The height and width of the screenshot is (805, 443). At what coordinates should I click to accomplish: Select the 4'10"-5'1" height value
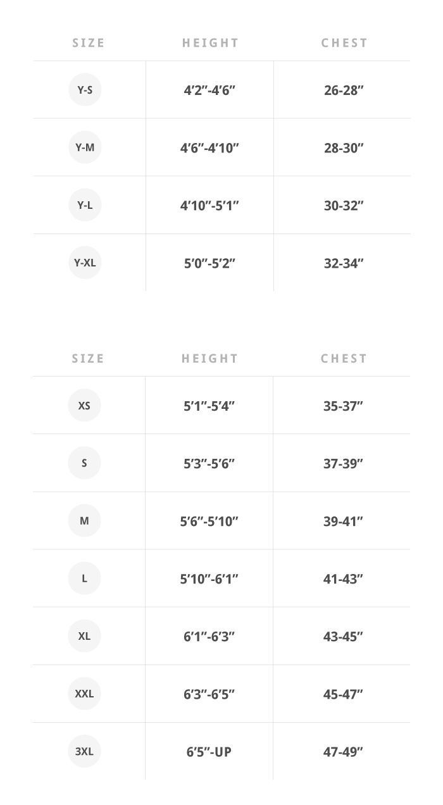[209, 206]
